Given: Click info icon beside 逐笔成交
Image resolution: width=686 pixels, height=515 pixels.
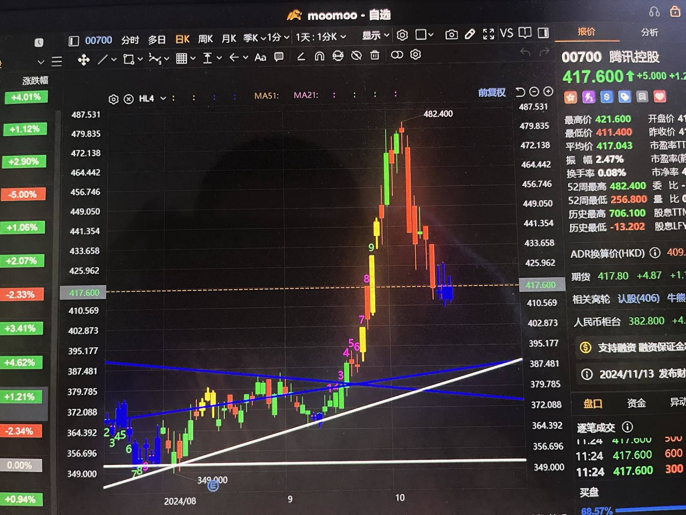Looking at the screenshot, I should (x=627, y=427).
